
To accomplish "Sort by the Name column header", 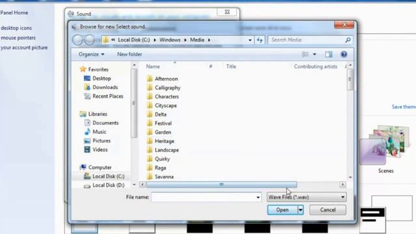I will (153, 66).
